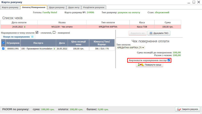
Task: Open the Тип оплати dropdown
Action: [131, 47]
